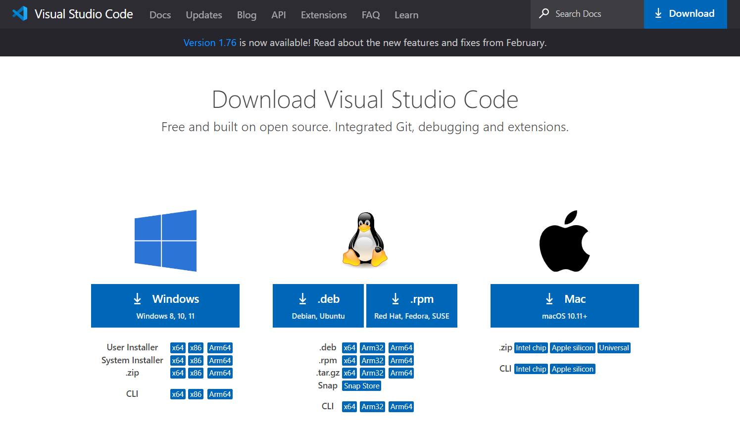The height and width of the screenshot is (431, 740).
Task: Select Arm64 for Linux .tar.gz row
Action: tap(401, 373)
